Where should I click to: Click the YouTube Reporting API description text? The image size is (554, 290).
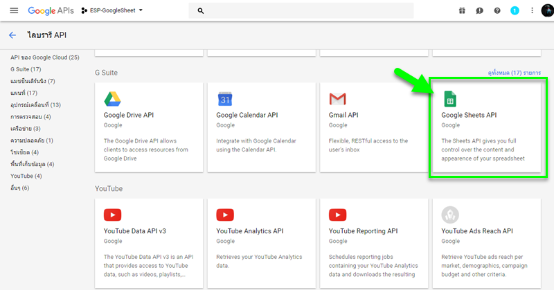pos(373,266)
